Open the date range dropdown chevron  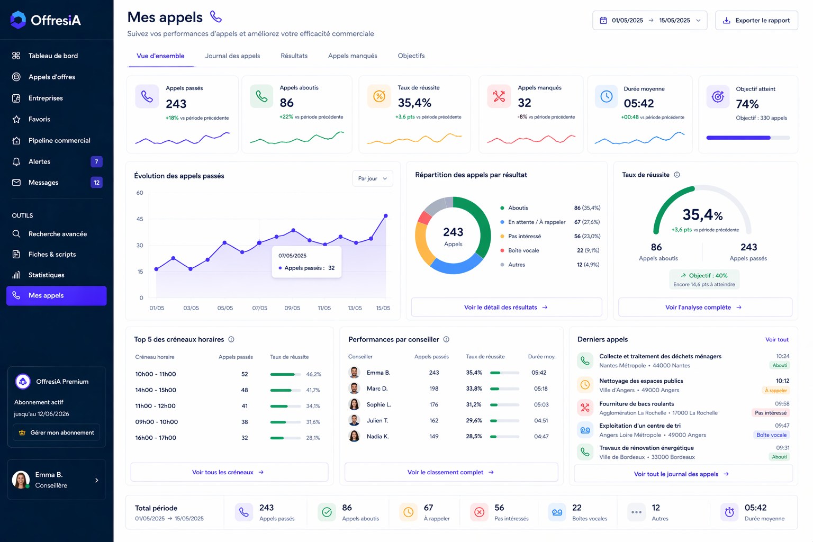tap(698, 21)
